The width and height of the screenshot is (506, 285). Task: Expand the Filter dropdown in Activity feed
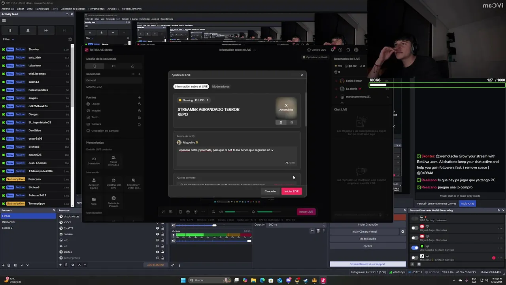pos(9,39)
